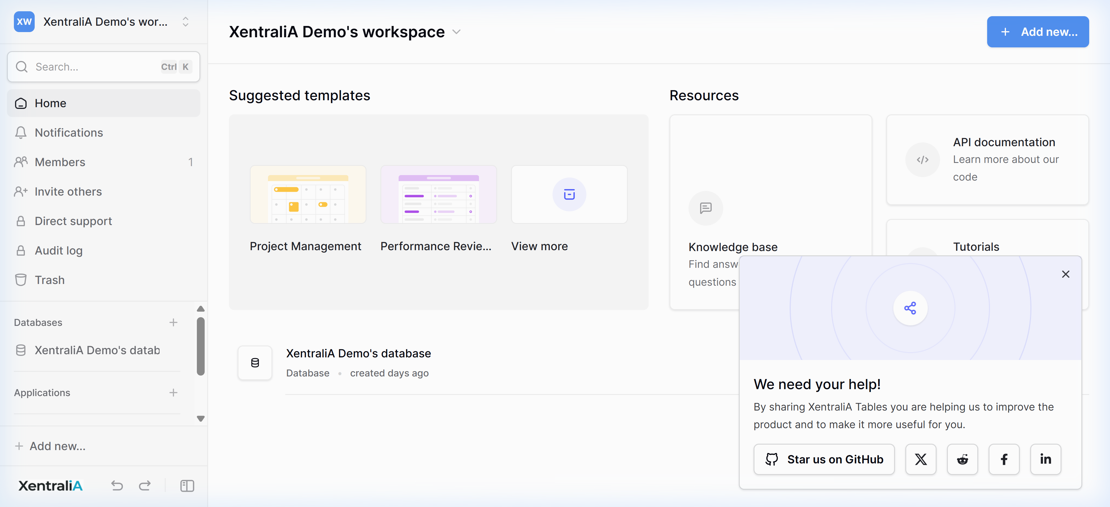
Task: Close the We need your help popup
Action: click(1065, 274)
